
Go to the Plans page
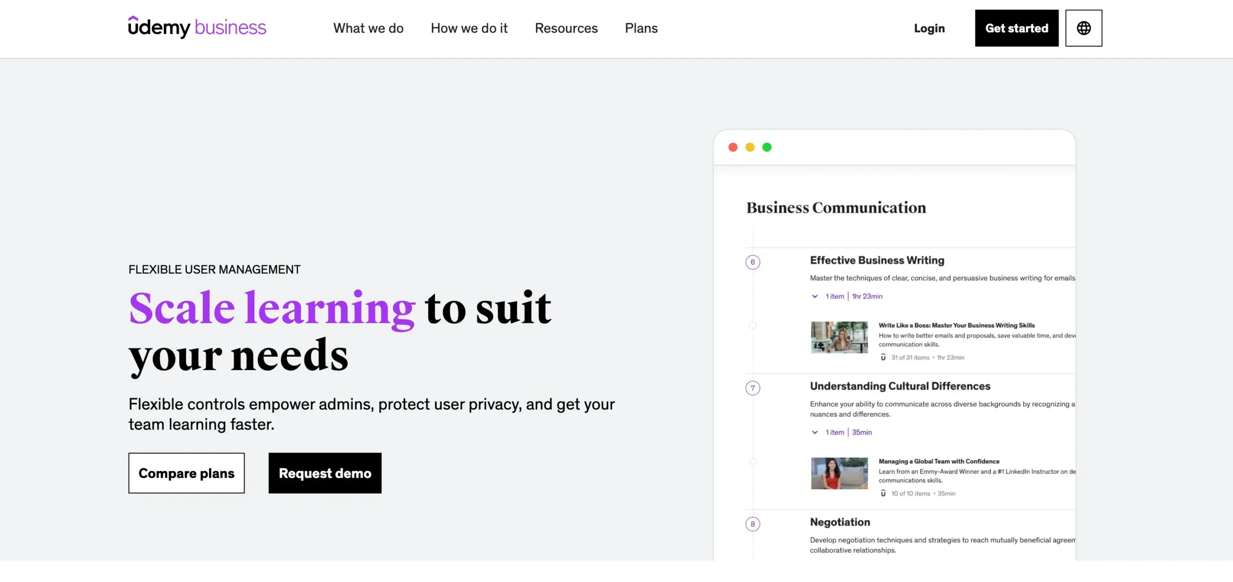pos(641,28)
